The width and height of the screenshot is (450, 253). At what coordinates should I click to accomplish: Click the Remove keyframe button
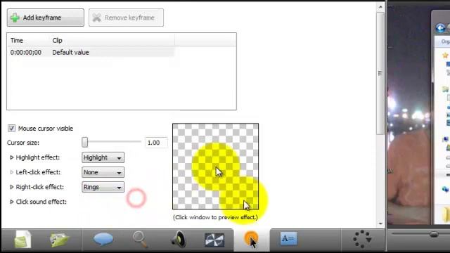(127, 18)
